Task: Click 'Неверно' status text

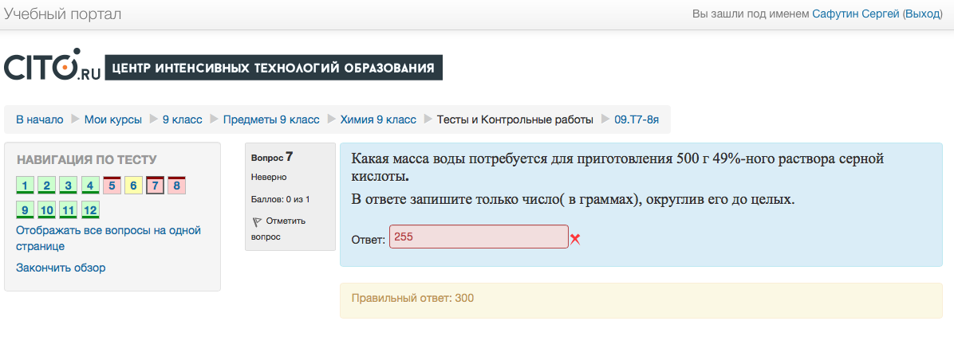Action: pyautogui.click(x=268, y=178)
